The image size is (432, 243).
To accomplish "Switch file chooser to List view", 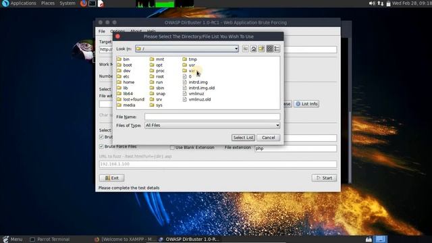I will [269, 49].
